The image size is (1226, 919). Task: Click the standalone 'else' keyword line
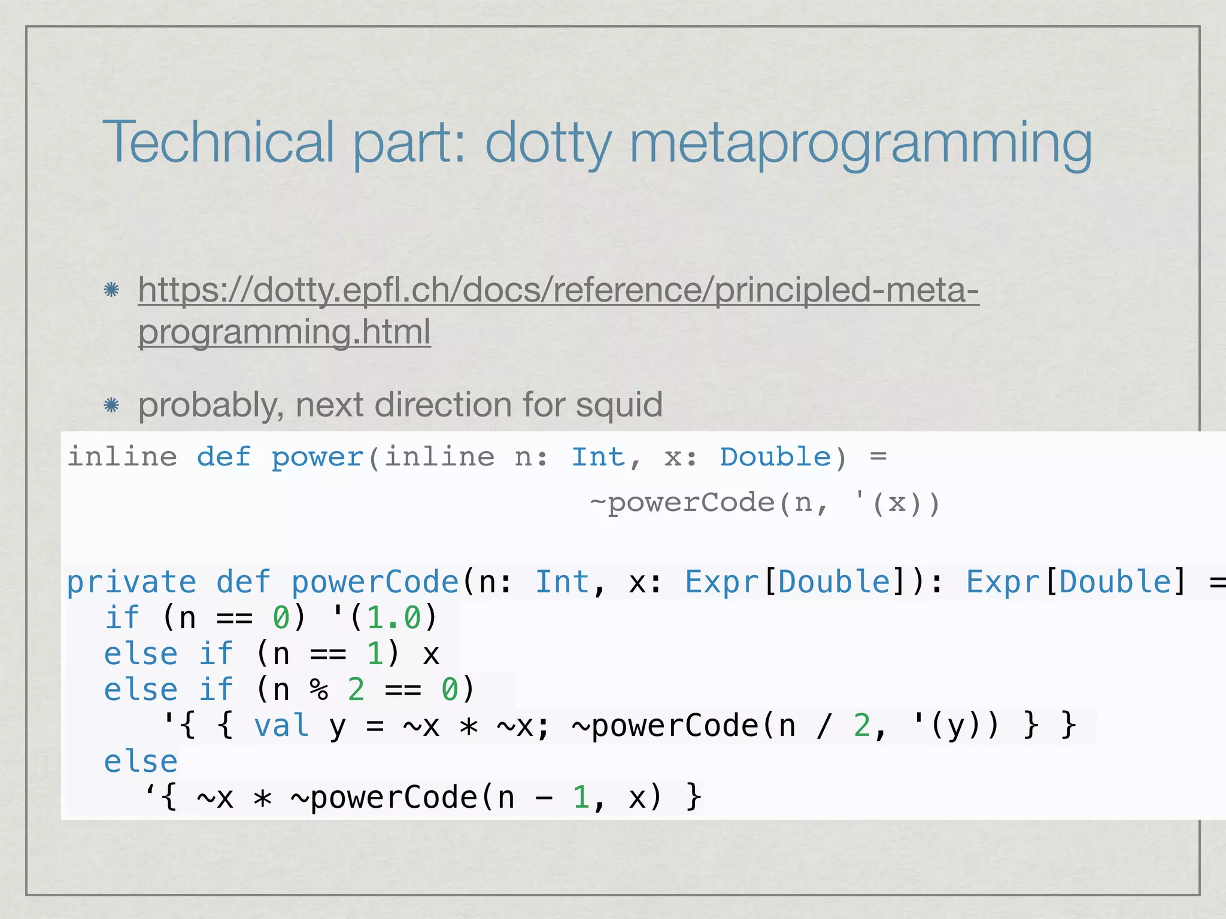coord(141,762)
